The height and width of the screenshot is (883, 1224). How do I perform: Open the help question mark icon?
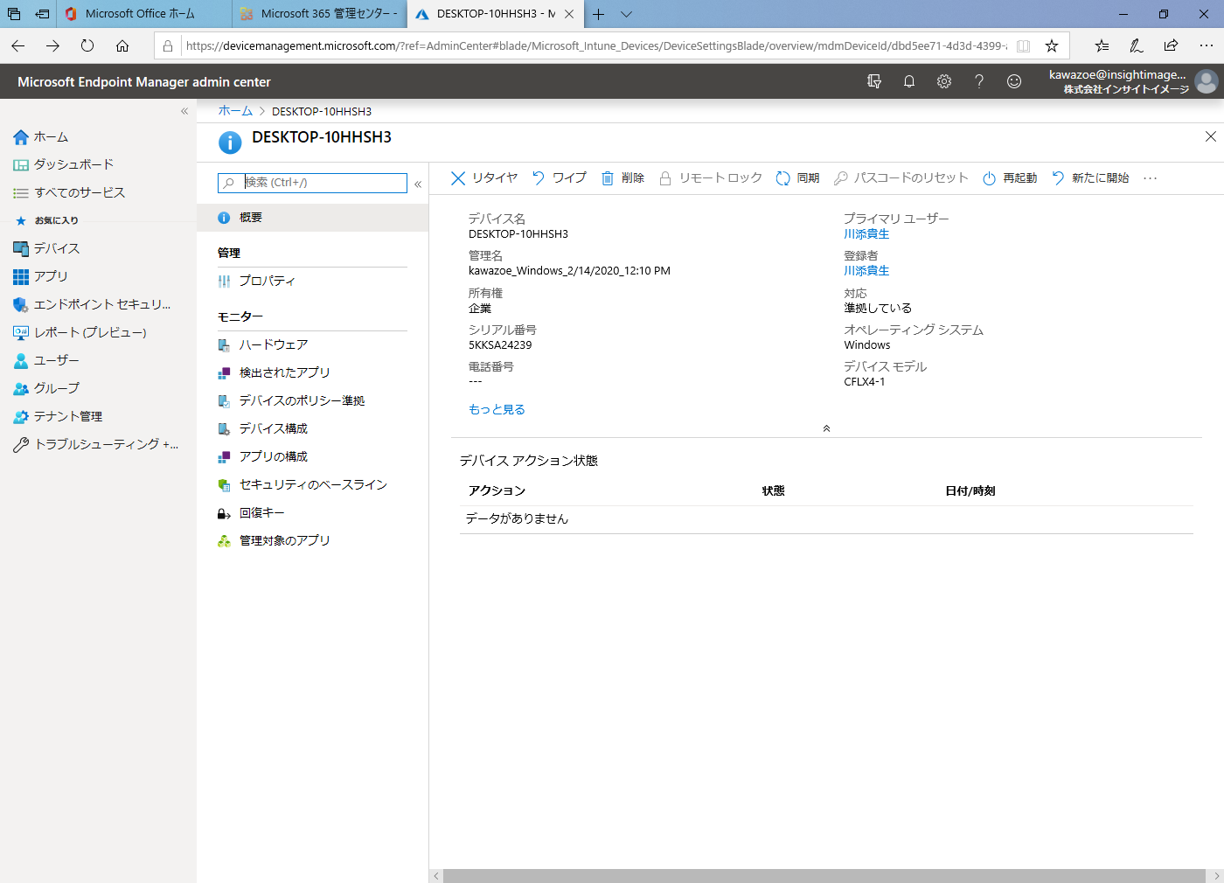(979, 81)
